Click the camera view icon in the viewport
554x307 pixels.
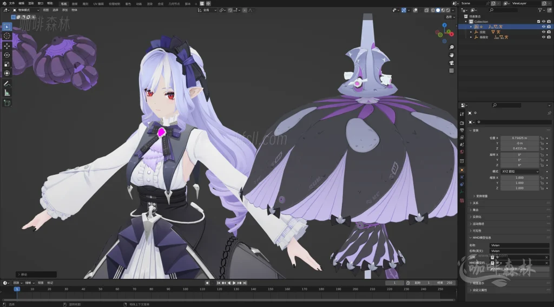pyautogui.click(x=452, y=63)
